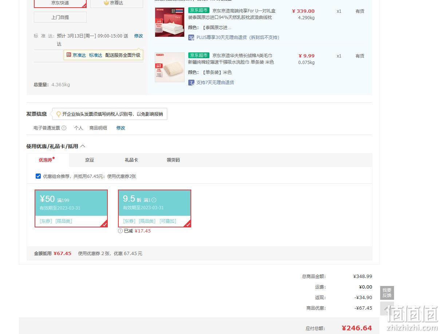This screenshot has height=334, width=441.
Task: Switch to the 领货码 tab
Action: (x=173, y=160)
